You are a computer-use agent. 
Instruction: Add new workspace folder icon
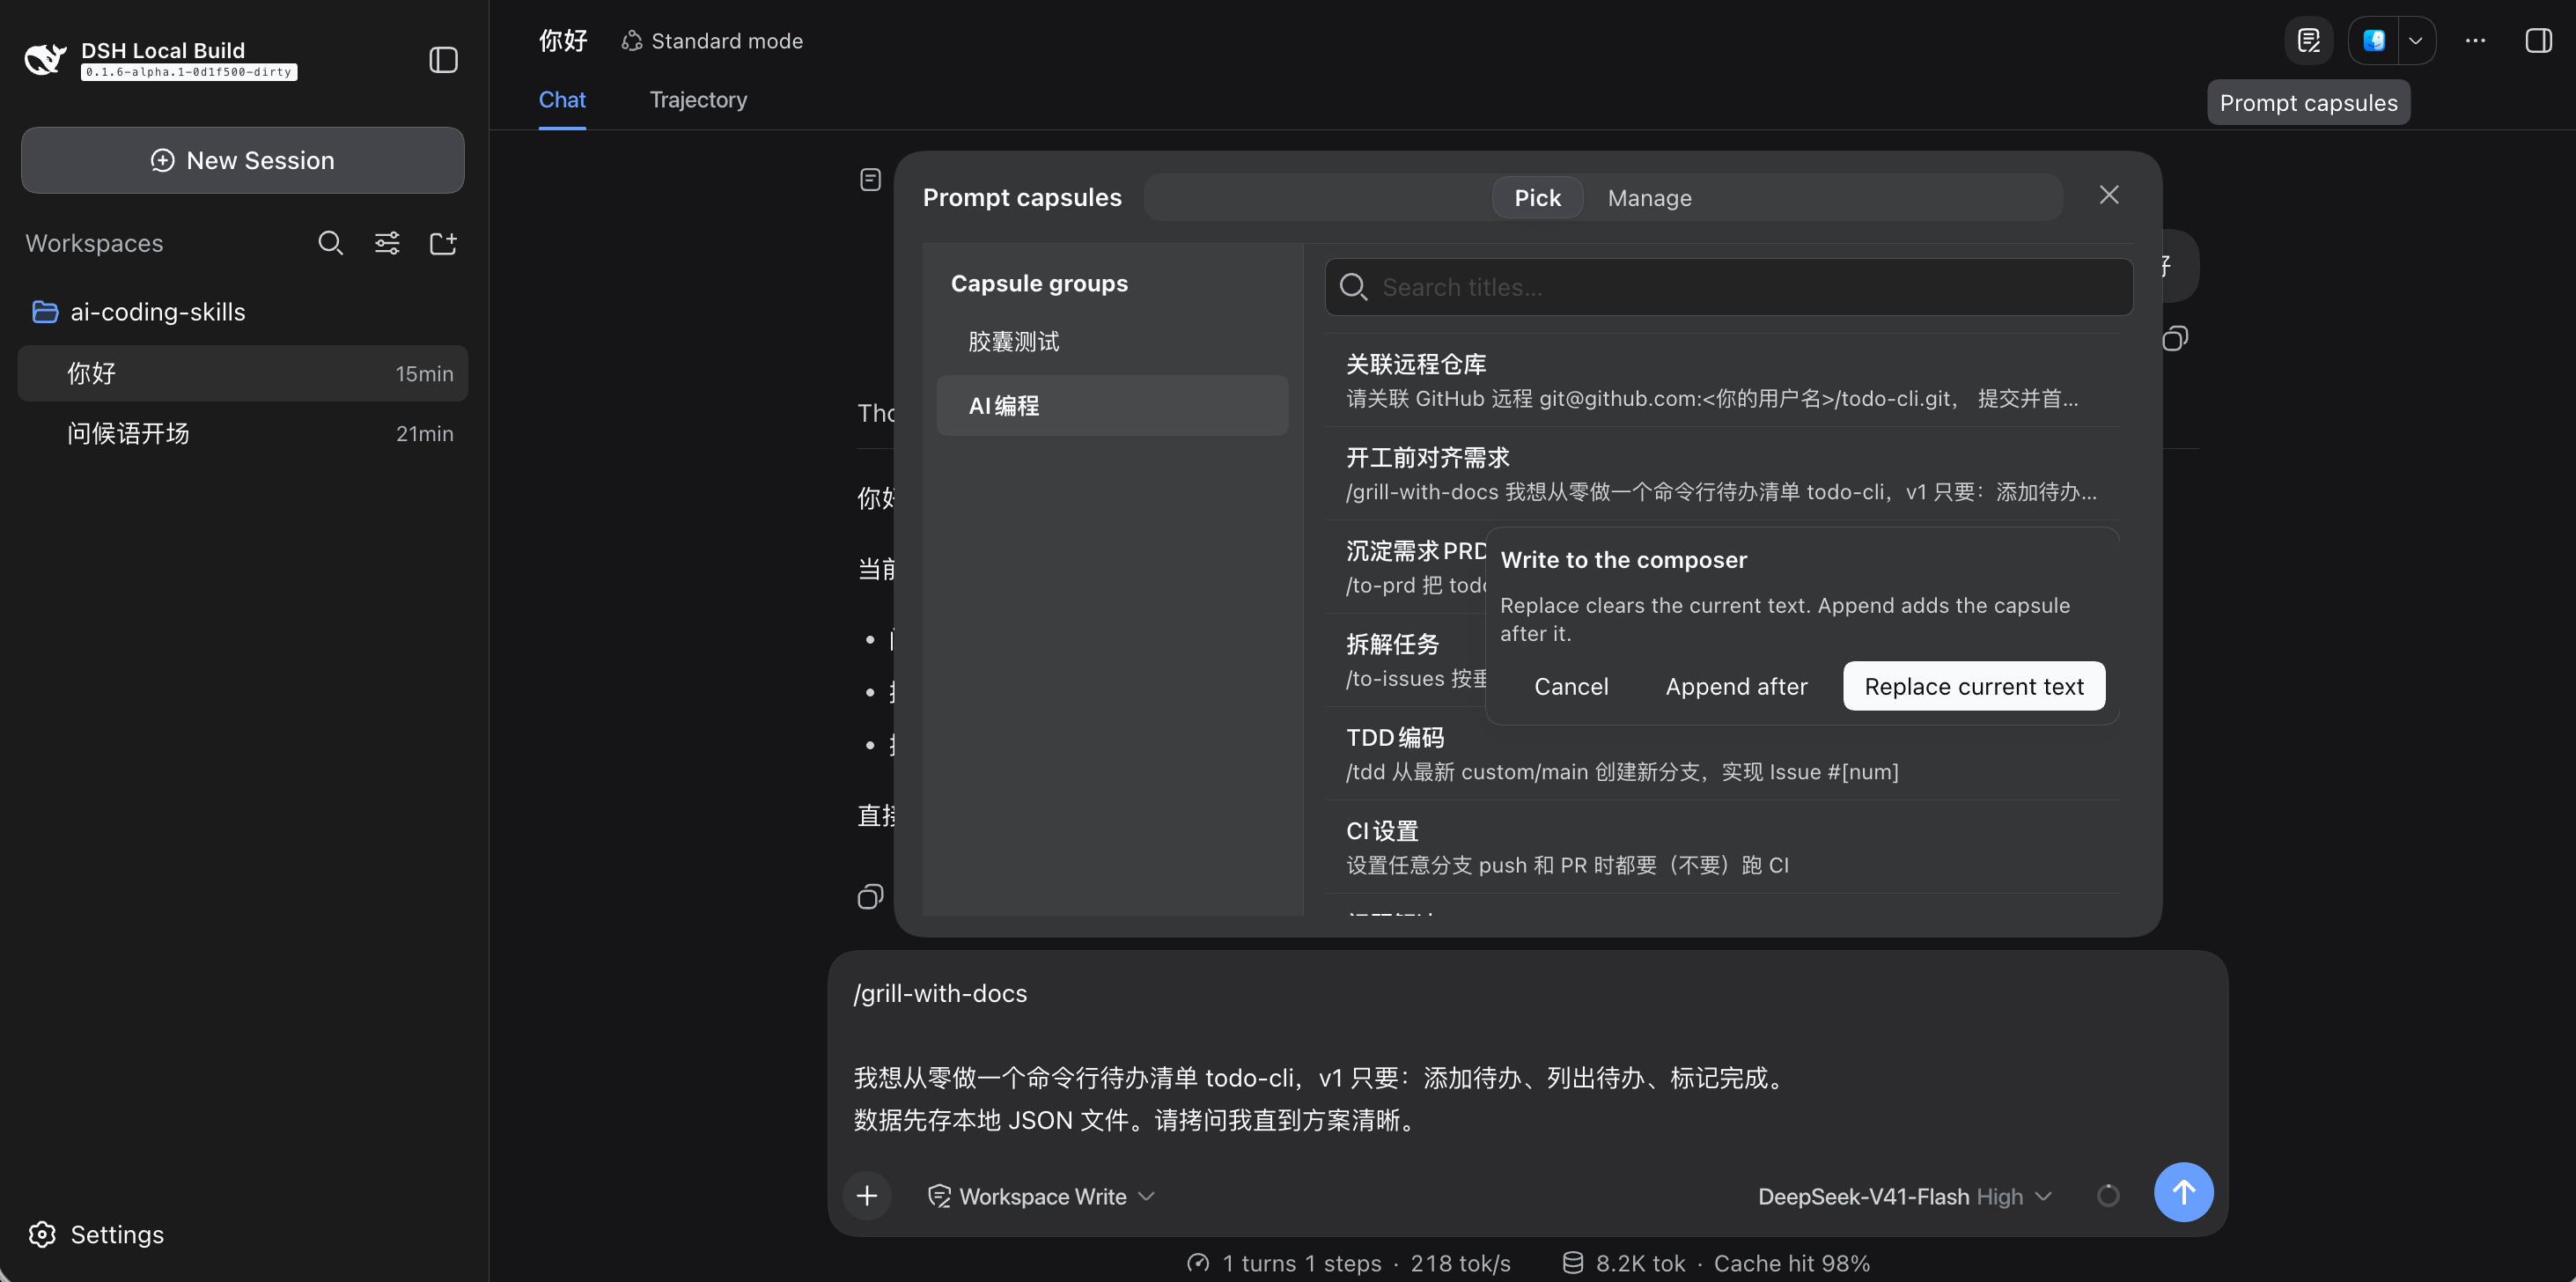point(443,243)
